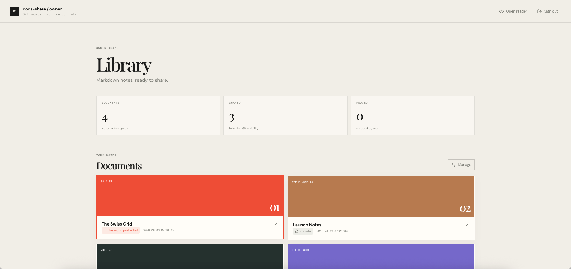Click the FIELD NOTE 14 label
This screenshot has height=269, width=571.
(x=302, y=182)
